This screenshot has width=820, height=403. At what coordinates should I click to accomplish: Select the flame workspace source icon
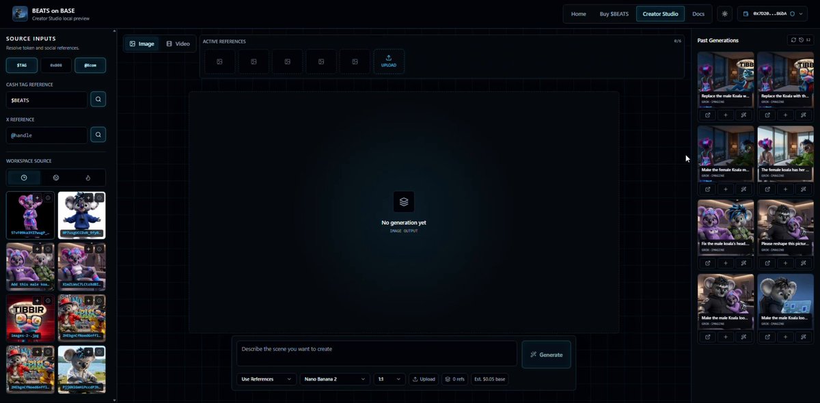click(x=88, y=178)
